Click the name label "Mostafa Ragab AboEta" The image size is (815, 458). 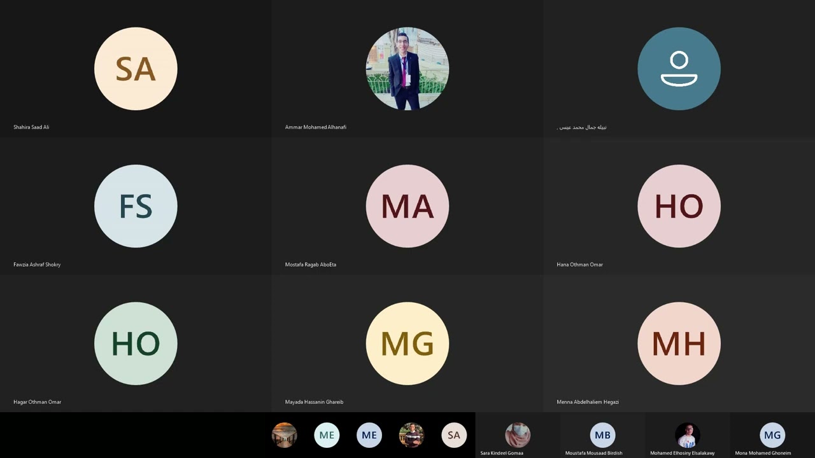(311, 265)
